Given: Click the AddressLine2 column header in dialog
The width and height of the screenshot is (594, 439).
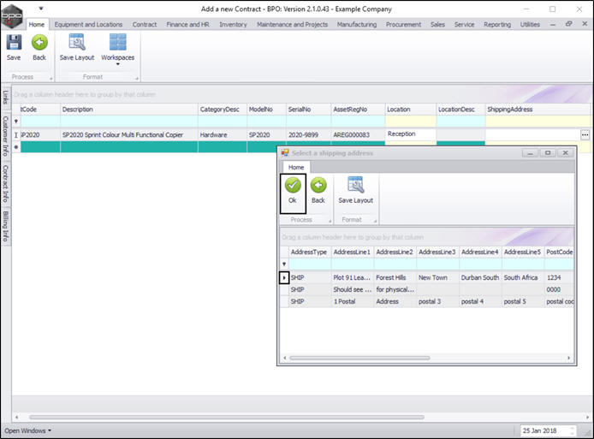Looking at the screenshot, I should click(x=395, y=252).
